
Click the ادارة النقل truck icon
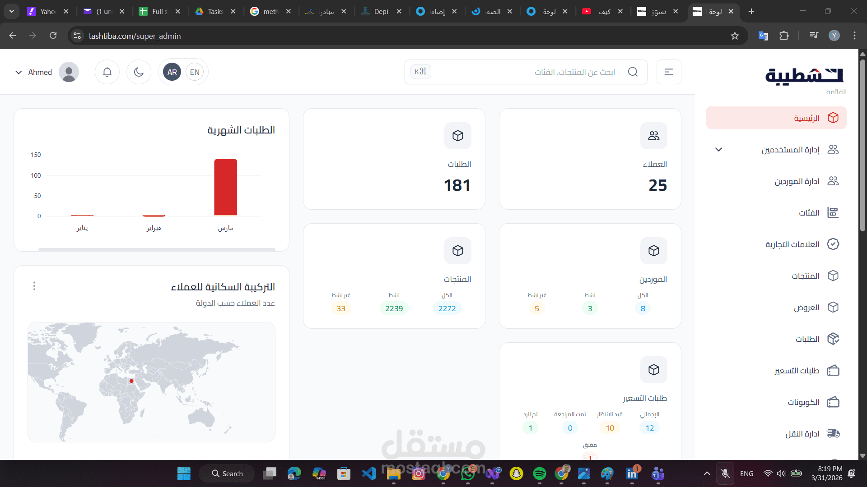click(833, 434)
